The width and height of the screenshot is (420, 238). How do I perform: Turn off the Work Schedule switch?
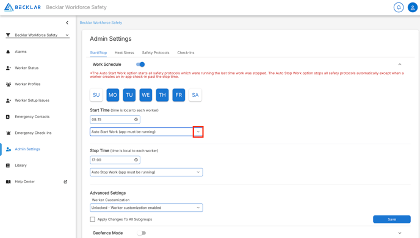(x=140, y=65)
